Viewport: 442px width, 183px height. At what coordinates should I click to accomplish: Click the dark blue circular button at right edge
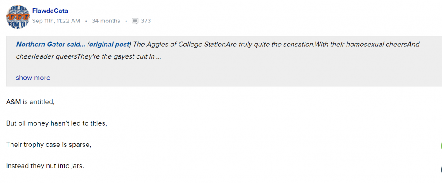440,169
